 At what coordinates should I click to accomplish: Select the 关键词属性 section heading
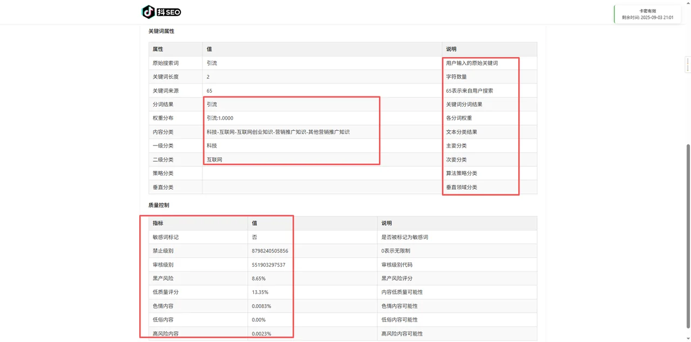point(161,31)
